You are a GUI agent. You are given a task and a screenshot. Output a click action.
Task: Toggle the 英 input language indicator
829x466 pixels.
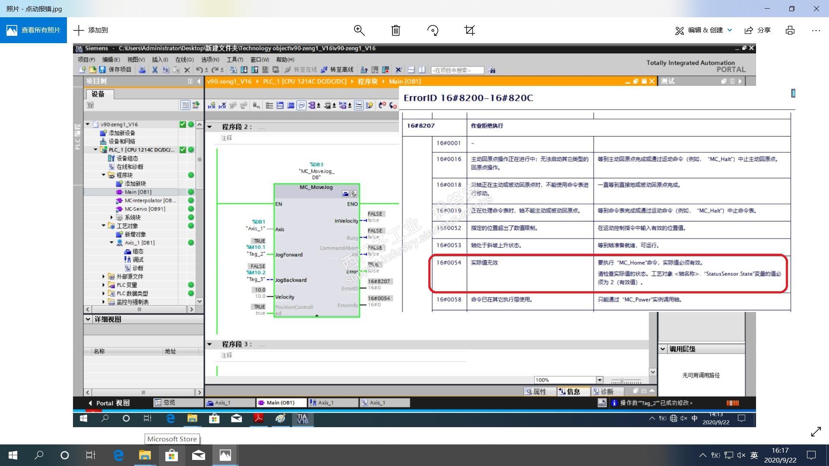(x=754, y=455)
